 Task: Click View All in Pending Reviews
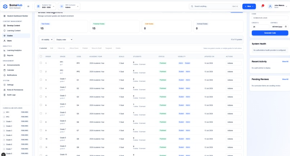285,79
